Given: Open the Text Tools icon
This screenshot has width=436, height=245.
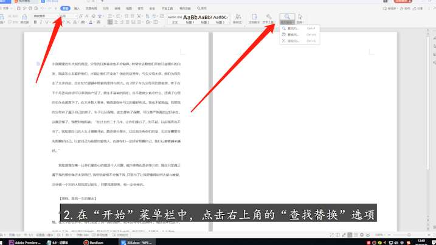Looking at the screenshot, I should (x=269, y=17).
